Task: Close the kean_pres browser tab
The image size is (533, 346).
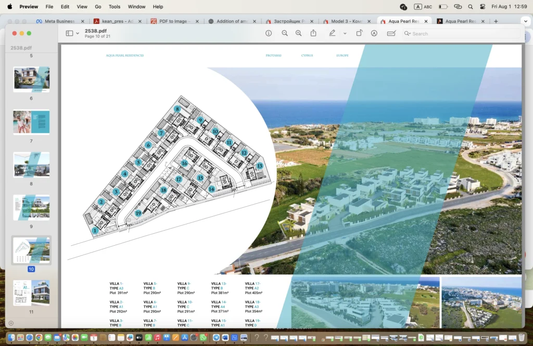Action: click(139, 21)
